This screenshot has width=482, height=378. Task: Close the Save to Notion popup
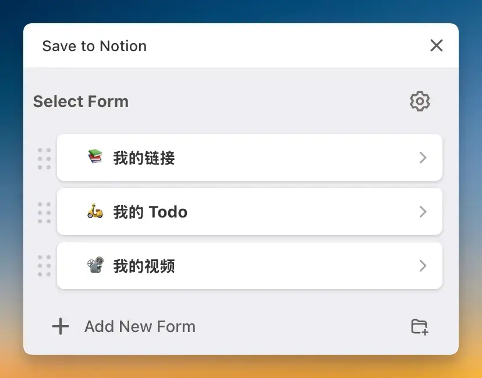click(x=437, y=45)
